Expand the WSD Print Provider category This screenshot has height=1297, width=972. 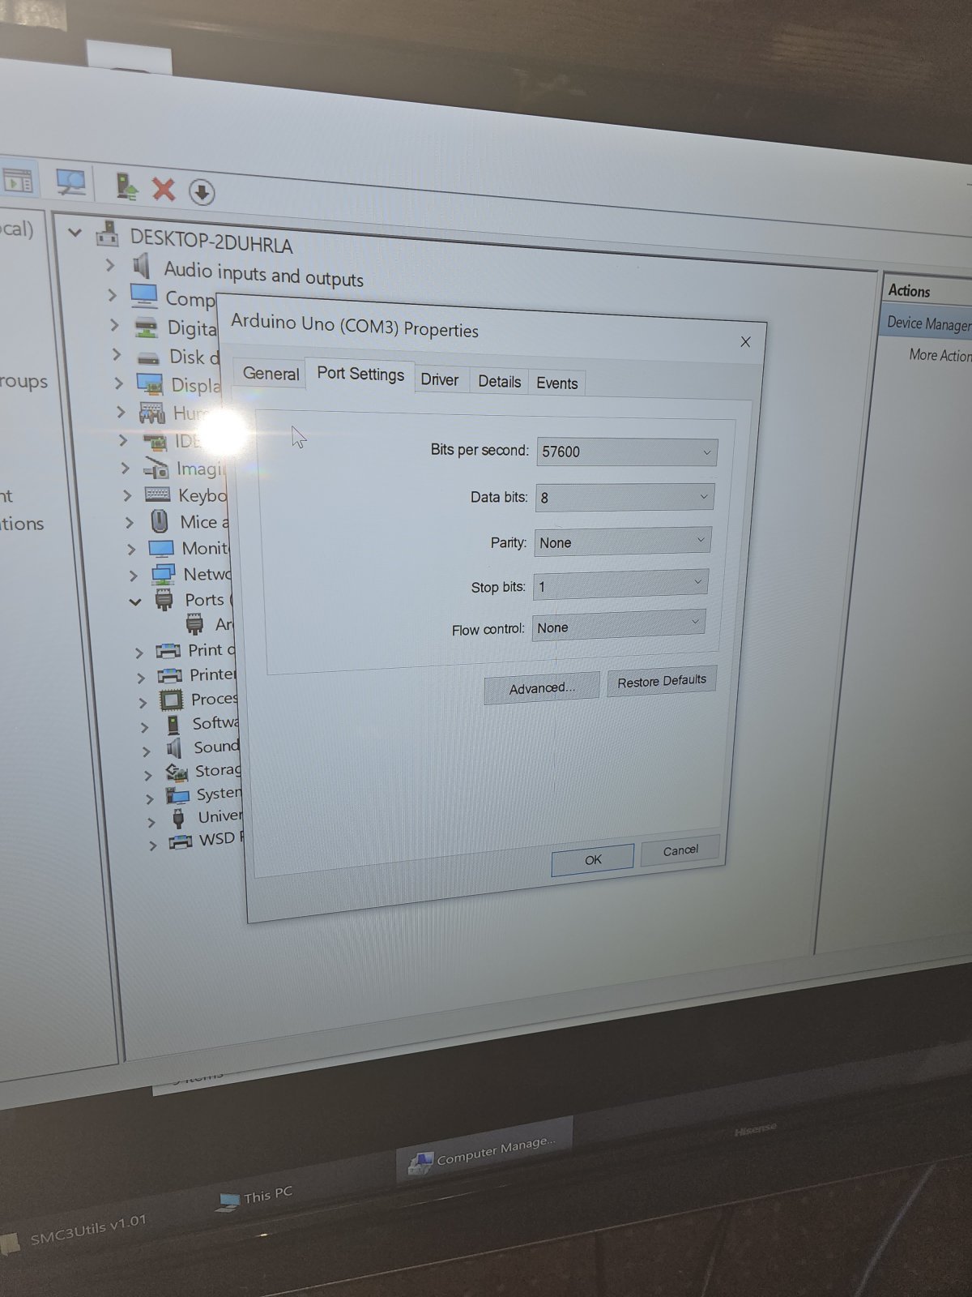coord(152,845)
